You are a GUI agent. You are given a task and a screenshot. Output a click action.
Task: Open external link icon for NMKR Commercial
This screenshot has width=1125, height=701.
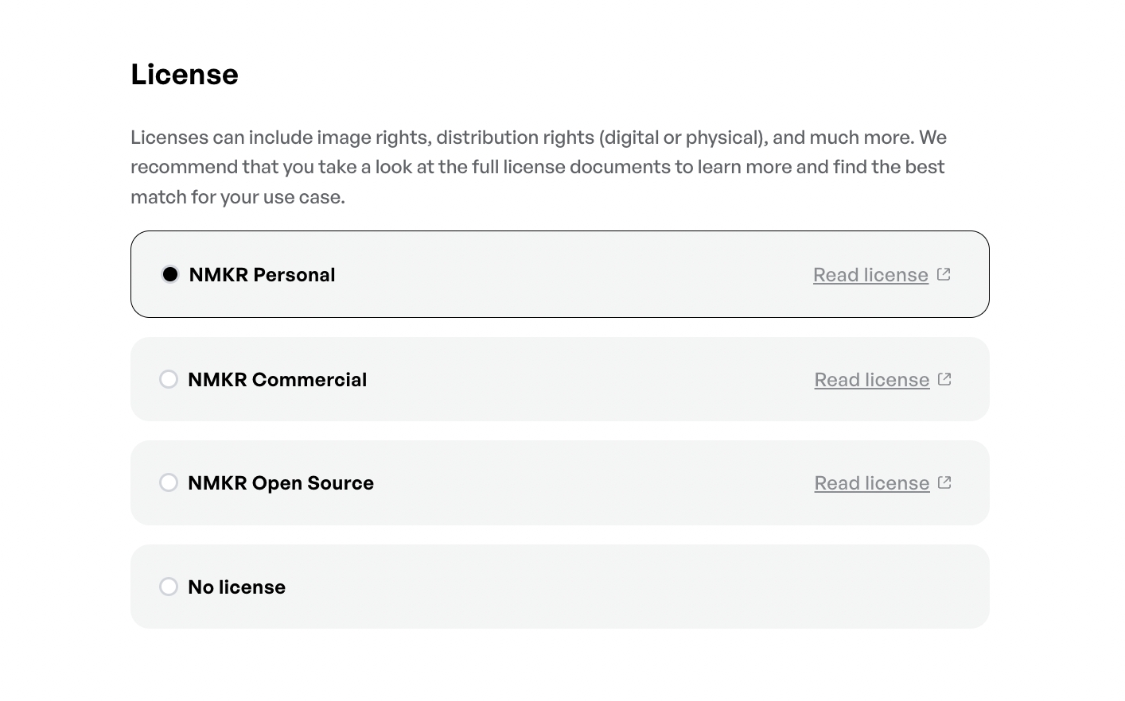pos(944,379)
